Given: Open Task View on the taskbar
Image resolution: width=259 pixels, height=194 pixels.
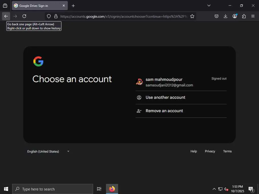Looking at the screenshot, I should pos(99,189).
